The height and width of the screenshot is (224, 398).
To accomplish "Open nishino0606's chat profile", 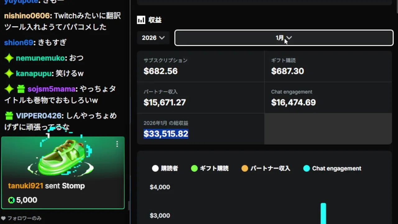I will [x=27, y=16].
